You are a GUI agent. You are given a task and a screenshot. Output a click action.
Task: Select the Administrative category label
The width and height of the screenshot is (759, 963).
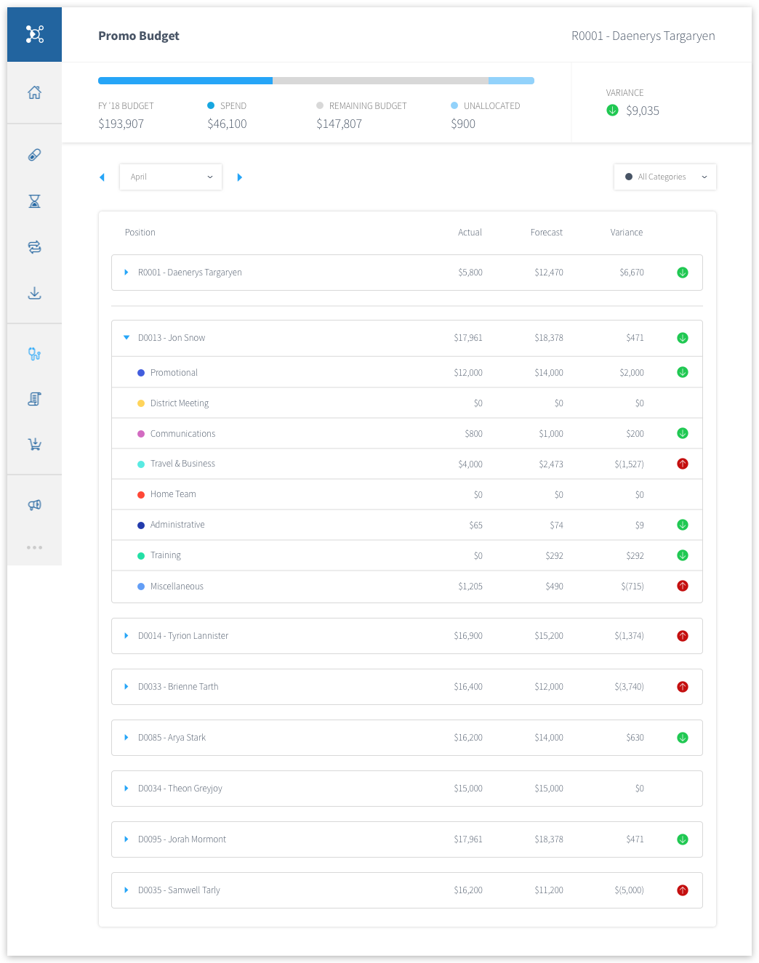(x=177, y=525)
